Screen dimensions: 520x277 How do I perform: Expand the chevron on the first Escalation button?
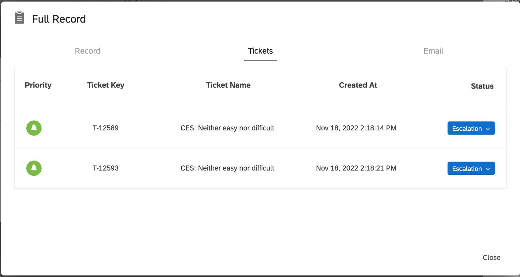(x=488, y=128)
